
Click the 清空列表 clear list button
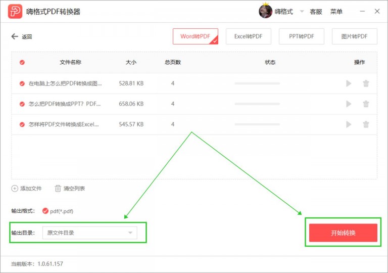(70, 189)
